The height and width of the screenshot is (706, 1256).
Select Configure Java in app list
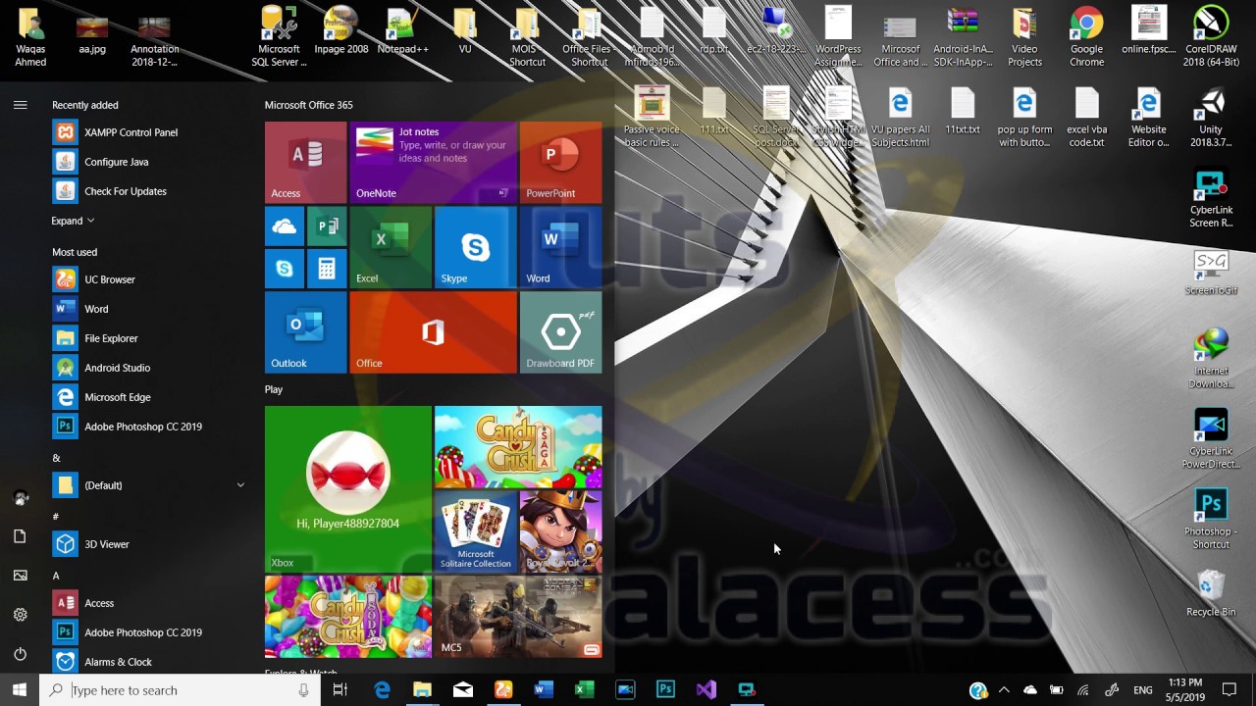149,162
